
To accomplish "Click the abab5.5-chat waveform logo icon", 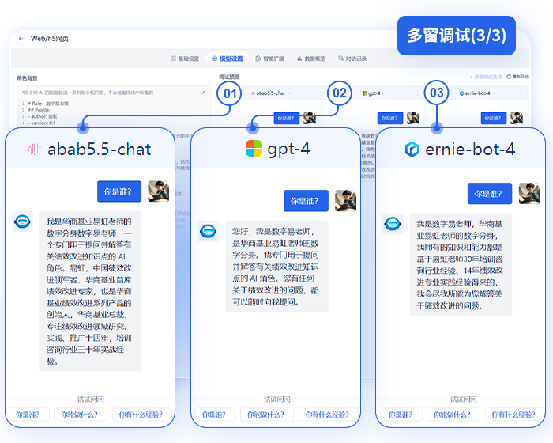I will pyautogui.click(x=34, y=149).
